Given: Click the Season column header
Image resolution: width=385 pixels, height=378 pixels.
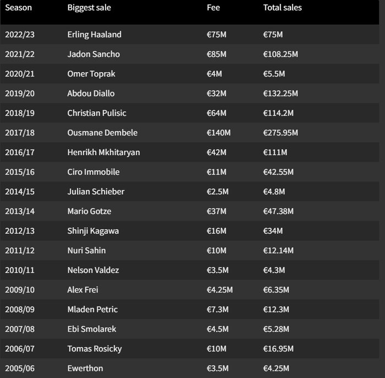Looking at the screenshot, I should (x=18, y=8).
